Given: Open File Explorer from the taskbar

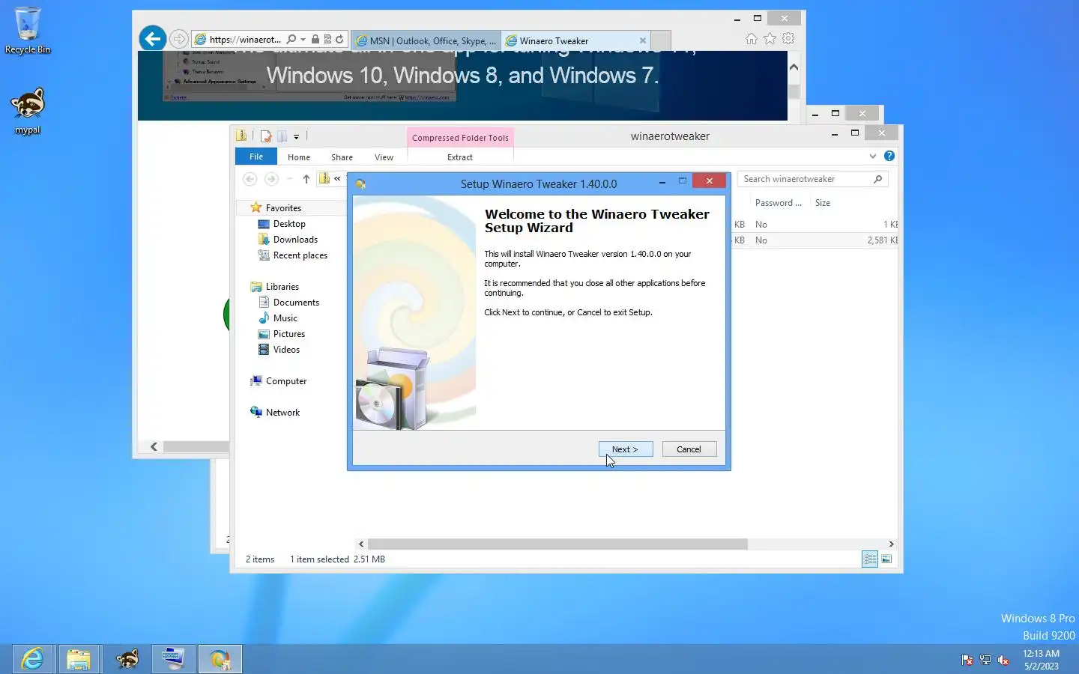Looking at the screenshot, I should click(78, 659).
